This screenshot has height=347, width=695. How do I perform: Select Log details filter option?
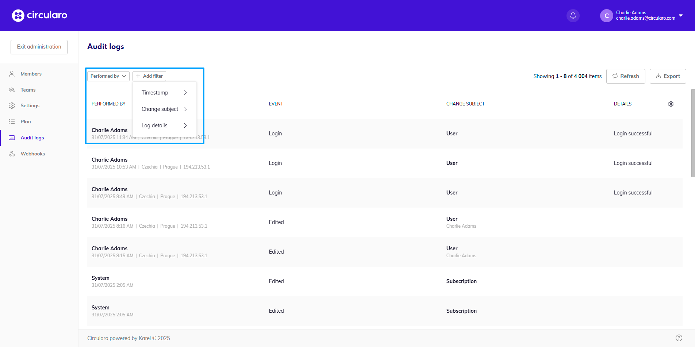click(x=164, y=126)
